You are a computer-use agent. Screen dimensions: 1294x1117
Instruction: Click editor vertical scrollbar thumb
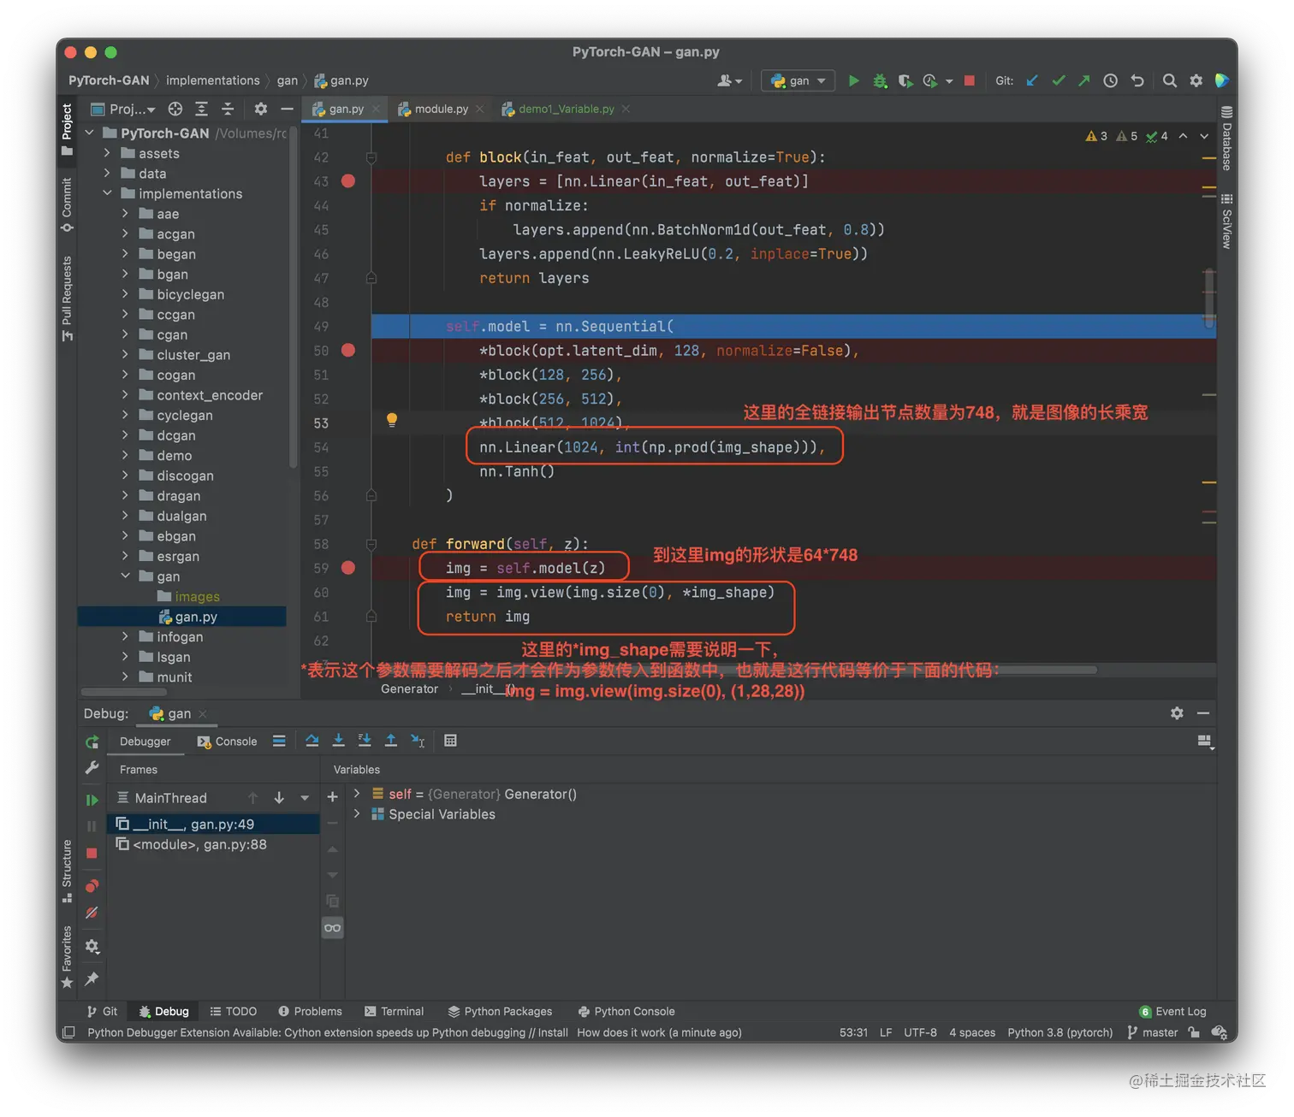coord(1209,298)
